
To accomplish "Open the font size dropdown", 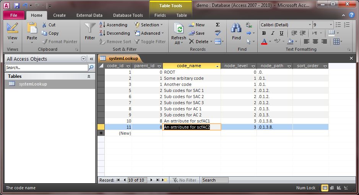I will coord(331,25).
